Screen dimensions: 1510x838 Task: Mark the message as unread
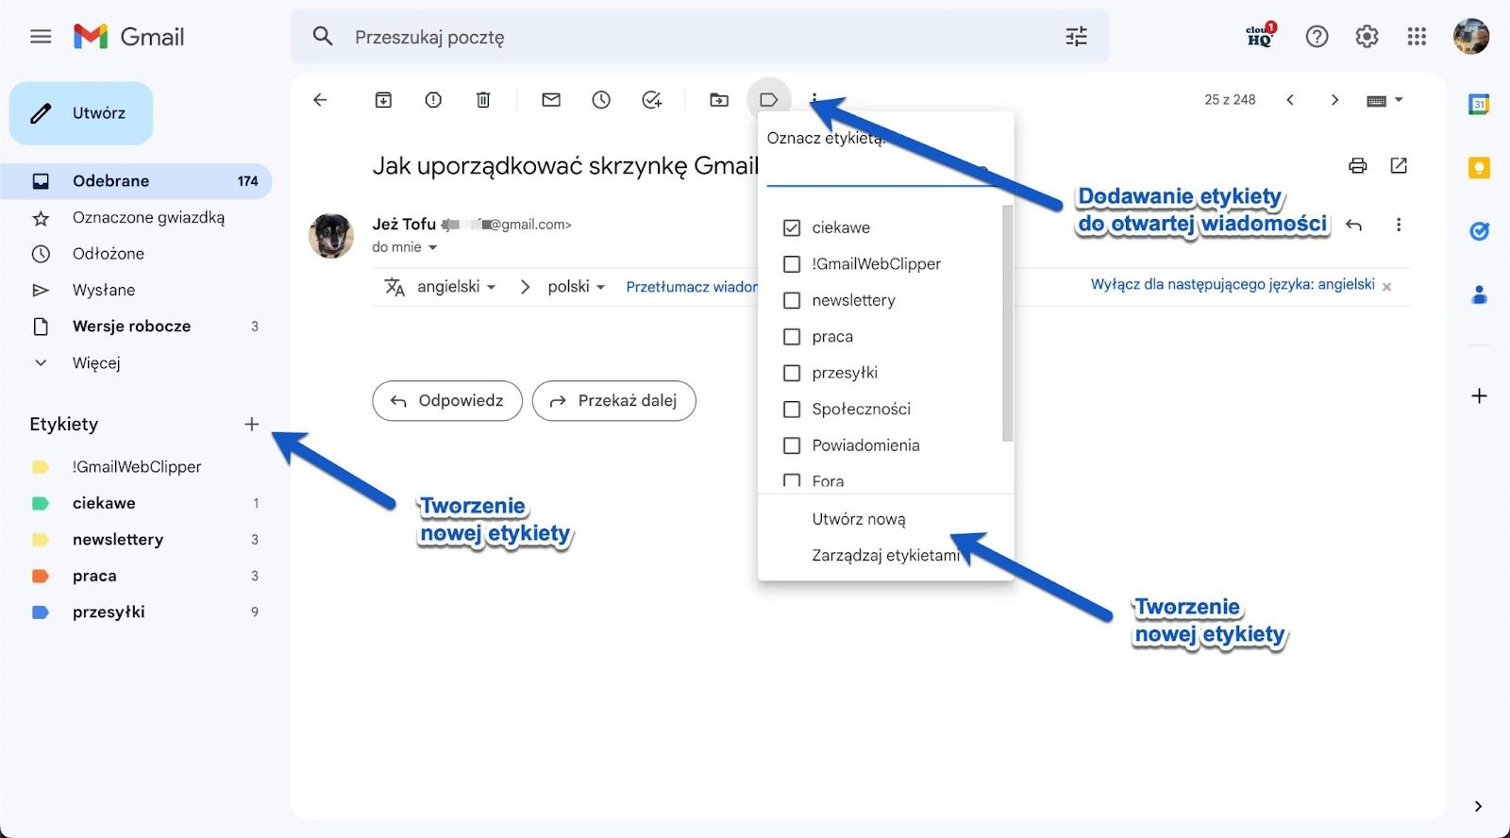(551, 100)
